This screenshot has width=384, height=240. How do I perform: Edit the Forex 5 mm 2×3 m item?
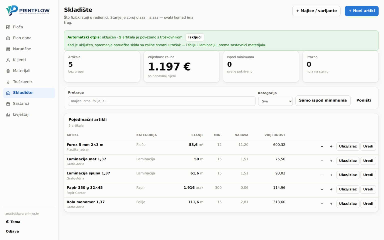click(x=368, y=146)
